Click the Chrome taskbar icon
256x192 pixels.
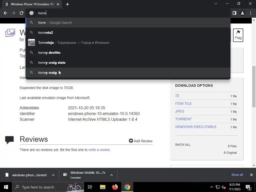[127, 187]
